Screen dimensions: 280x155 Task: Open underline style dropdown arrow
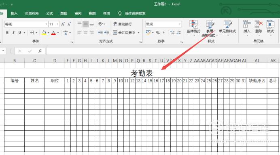pos(24,33)
